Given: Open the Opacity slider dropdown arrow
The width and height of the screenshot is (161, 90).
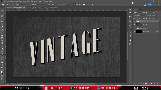Looking at the screenshot, I should pyautogui.click(x=156, y=15).
